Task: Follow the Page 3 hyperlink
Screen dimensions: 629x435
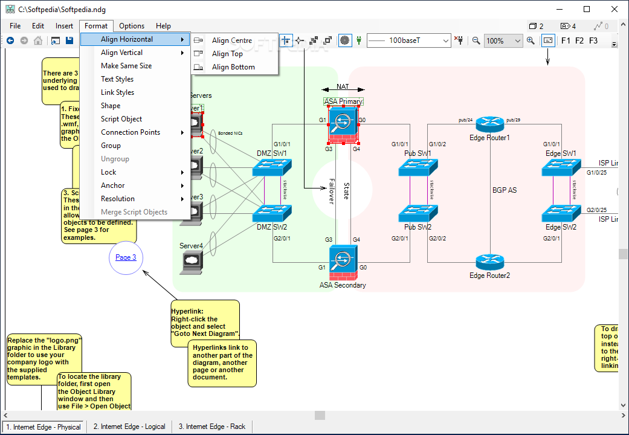Action: click(x=126, y=257)
